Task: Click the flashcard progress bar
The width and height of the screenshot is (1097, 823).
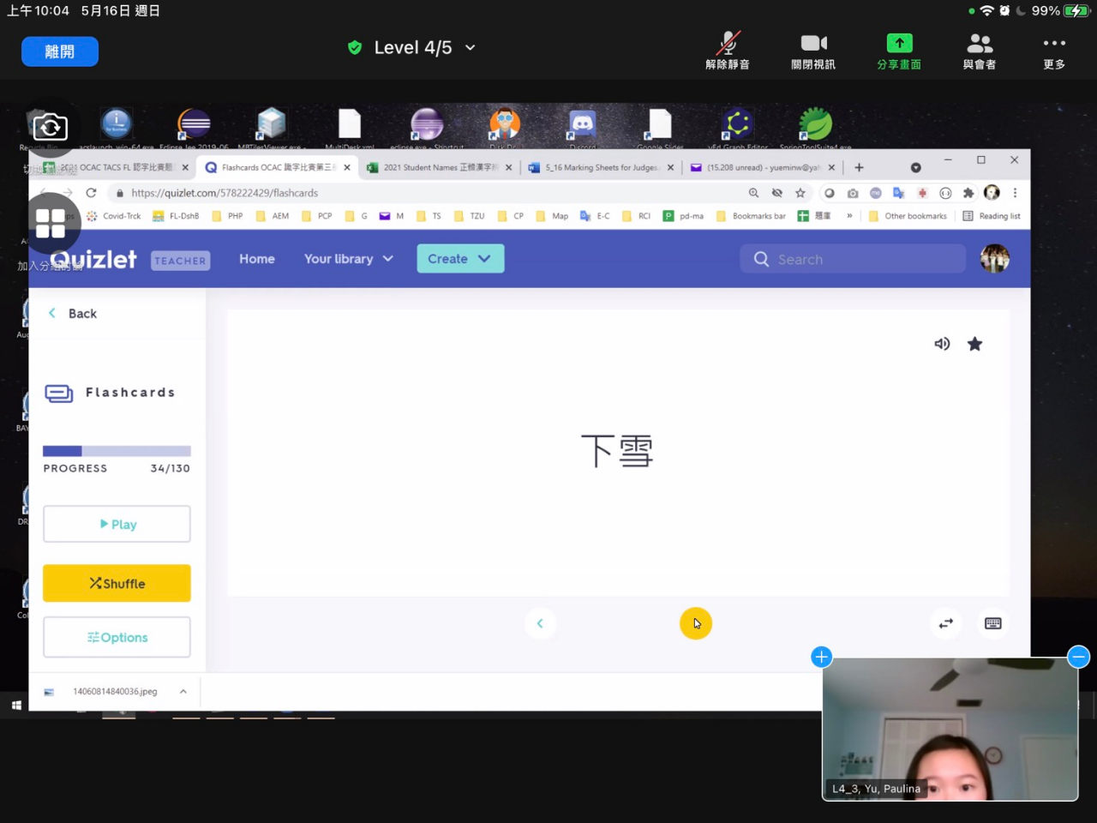Action: click(x=117, y=451)
